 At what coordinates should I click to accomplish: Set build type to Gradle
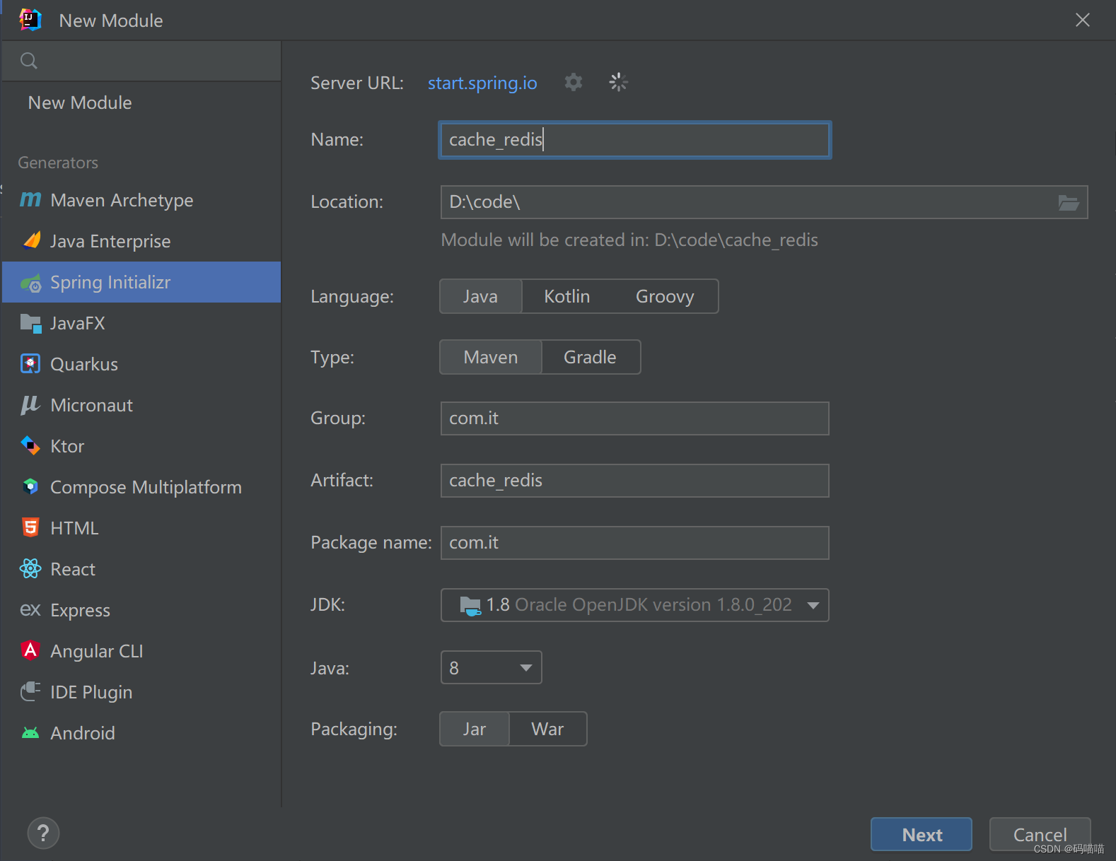590,357
